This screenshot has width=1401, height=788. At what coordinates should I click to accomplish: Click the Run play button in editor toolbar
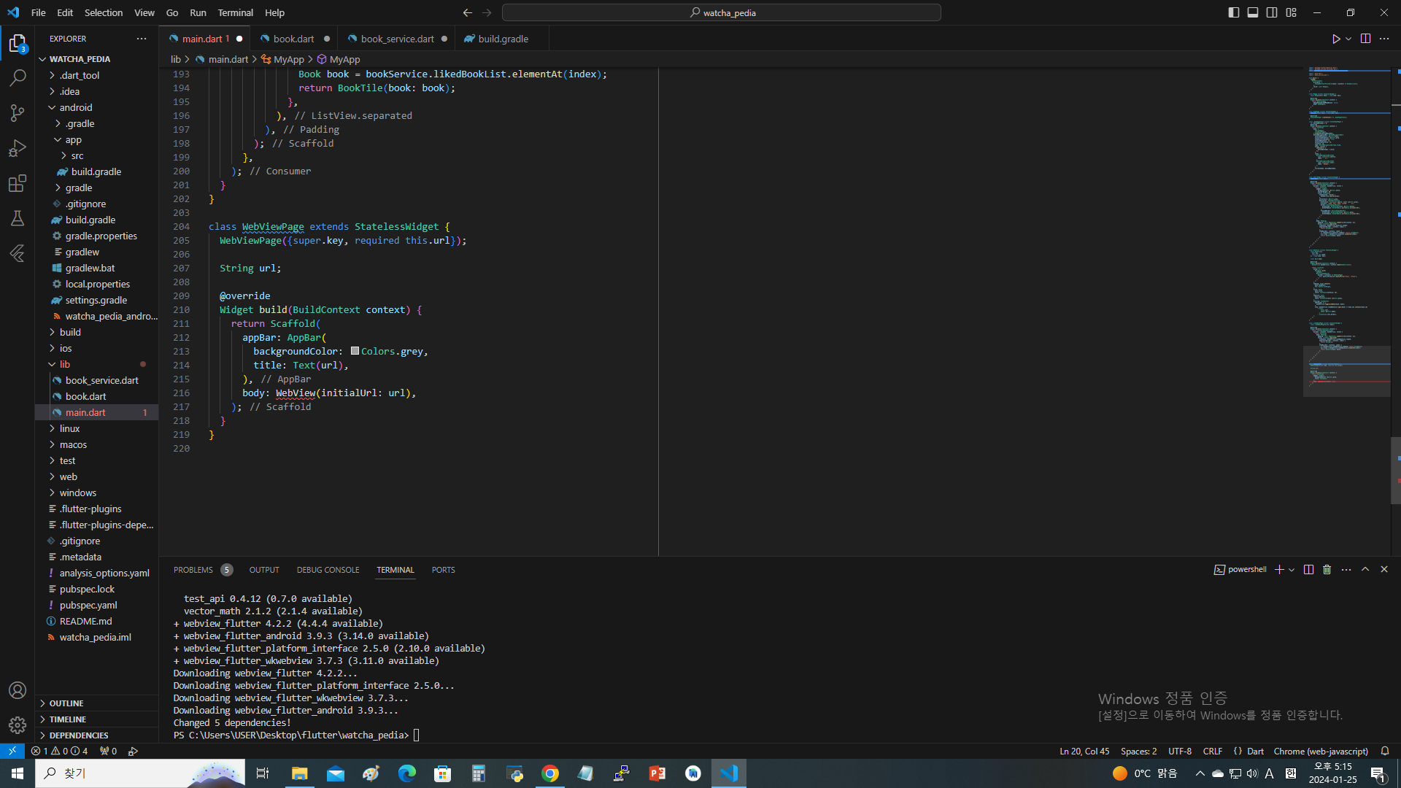pyautogui.click(x=1335, y=39)
